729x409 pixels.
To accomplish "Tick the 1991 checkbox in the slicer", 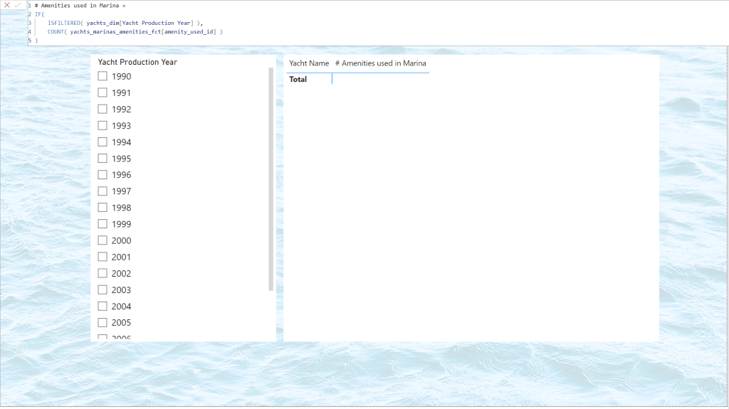I will [103, 92].
